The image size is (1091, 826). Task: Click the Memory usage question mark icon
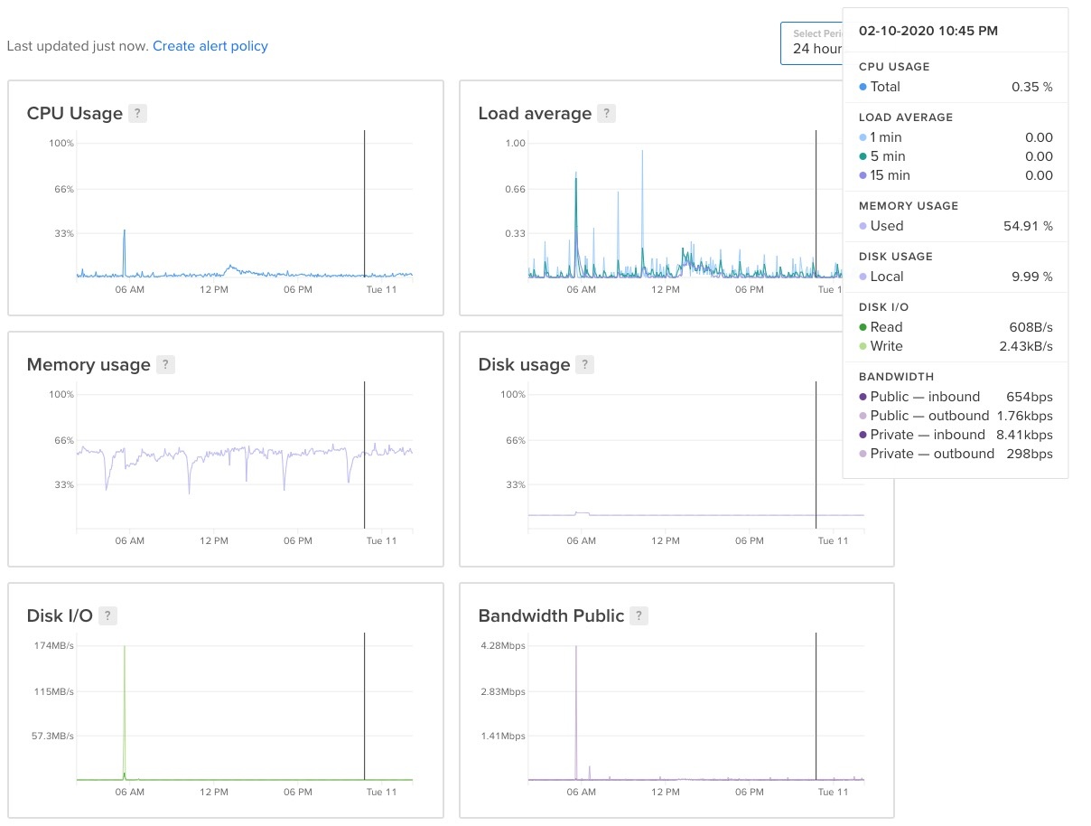pos(165,364)
